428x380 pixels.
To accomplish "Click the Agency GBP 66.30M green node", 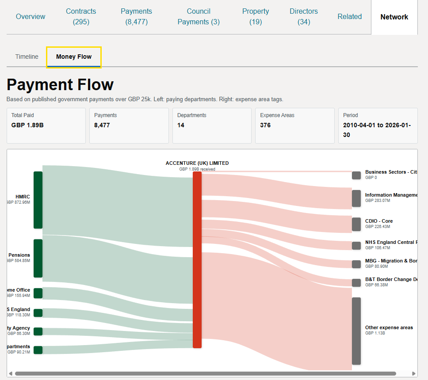I will pos(38,331).
